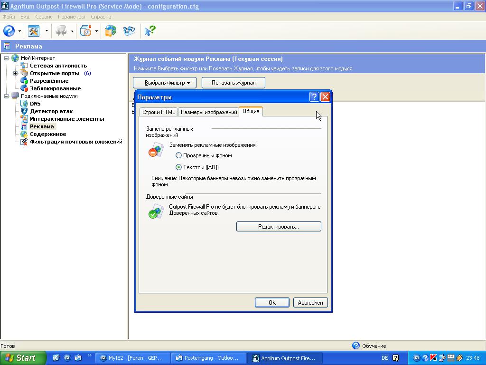Select Реклама item in module tree
The width and height of the screenshot is (486, 365).
[42, 126]
